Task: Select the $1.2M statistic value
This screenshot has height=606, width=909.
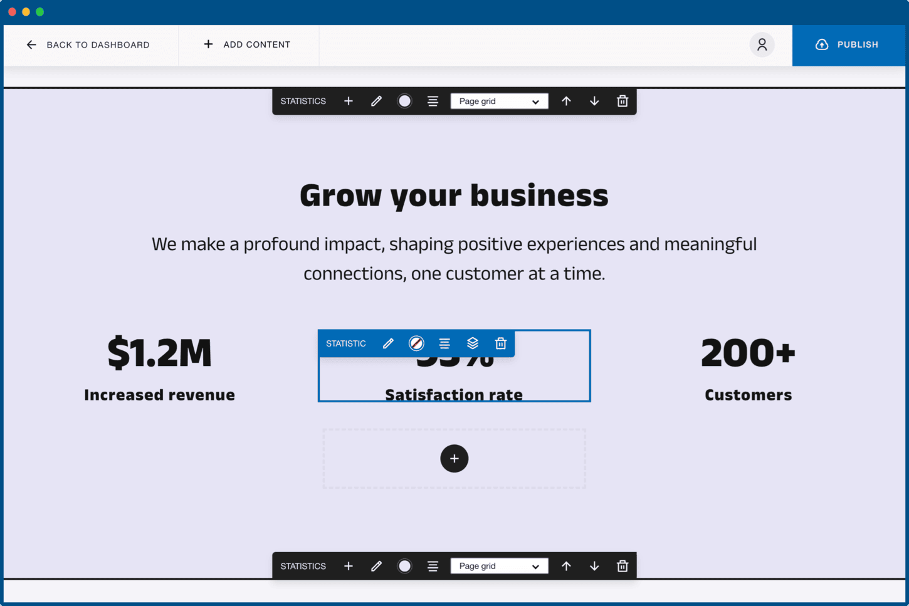Action: [x=159, y=352]
